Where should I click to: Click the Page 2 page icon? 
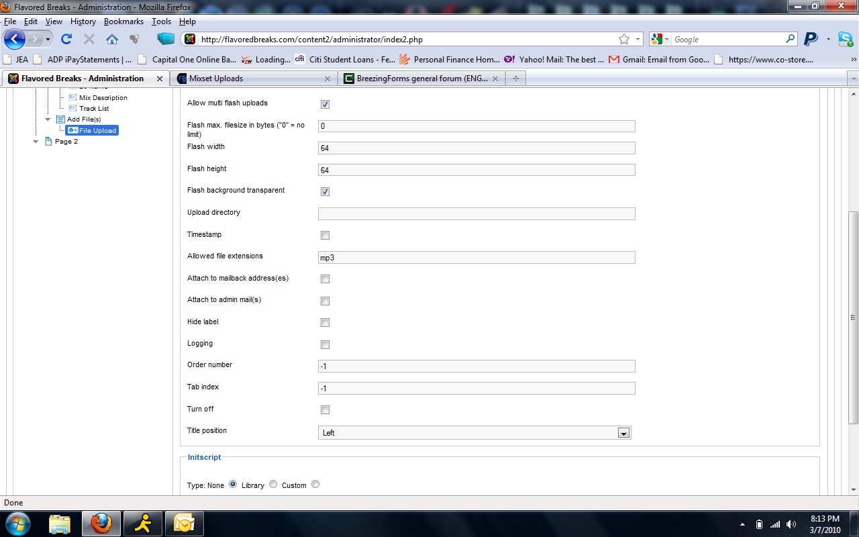[48, 142]
